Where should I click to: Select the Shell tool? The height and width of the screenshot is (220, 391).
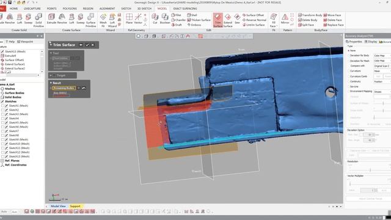point(192,15)
